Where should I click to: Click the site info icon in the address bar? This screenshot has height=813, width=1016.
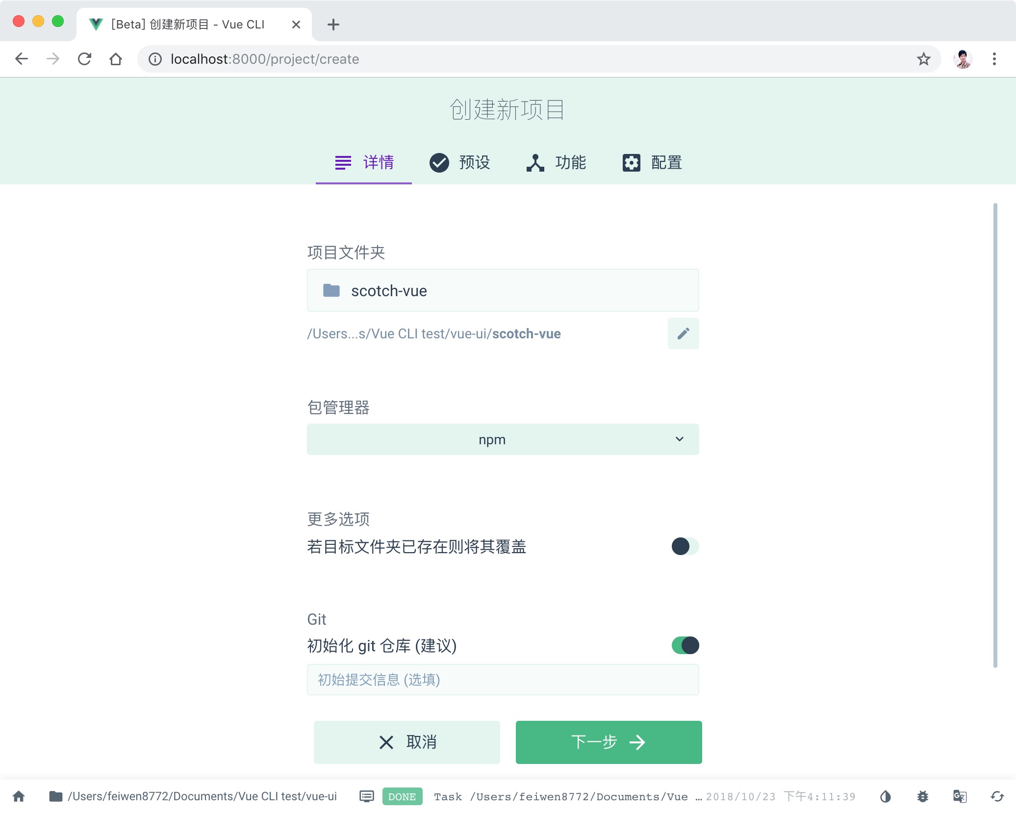point(155,59)
